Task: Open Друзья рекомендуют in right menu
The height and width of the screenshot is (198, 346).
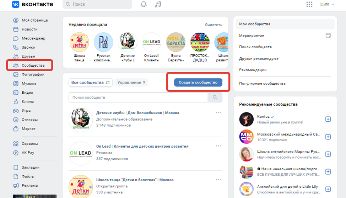Action: point(259,59)
